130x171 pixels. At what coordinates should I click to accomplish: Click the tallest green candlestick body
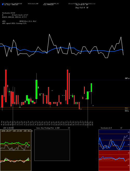36,89
